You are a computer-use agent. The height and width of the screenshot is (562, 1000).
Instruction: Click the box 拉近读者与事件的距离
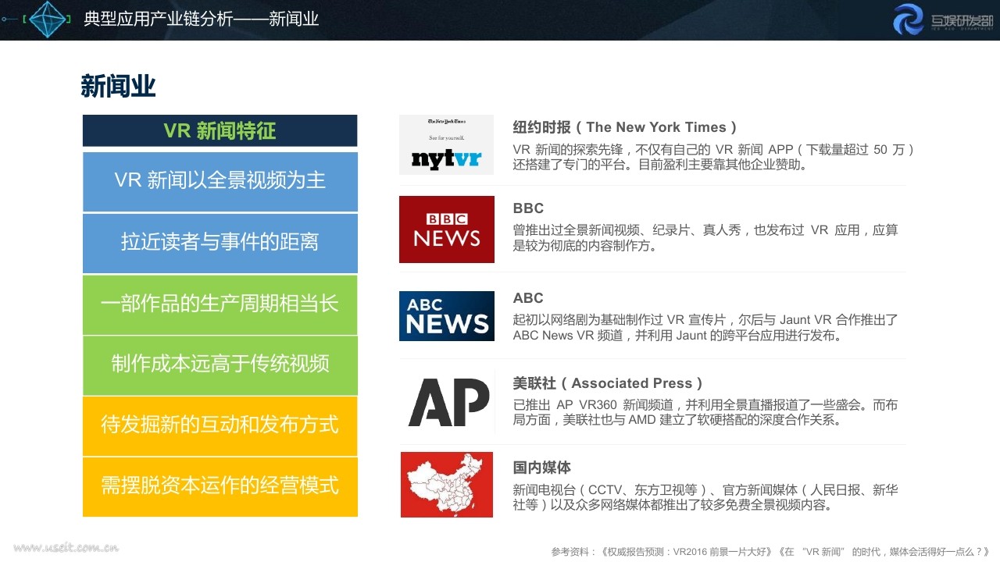[220, 243]
